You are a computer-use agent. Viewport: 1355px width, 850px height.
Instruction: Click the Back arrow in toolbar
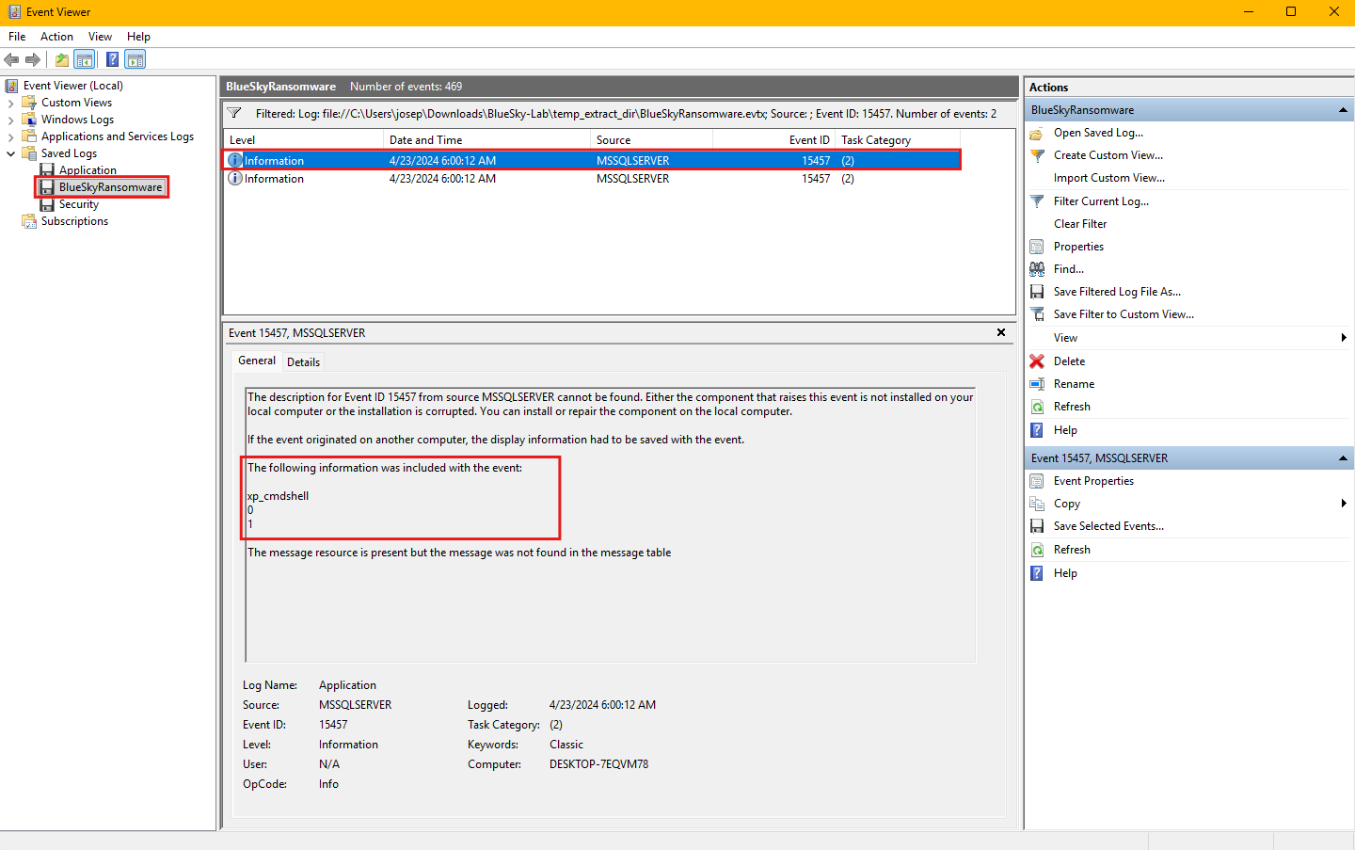[x=11, y=59]
